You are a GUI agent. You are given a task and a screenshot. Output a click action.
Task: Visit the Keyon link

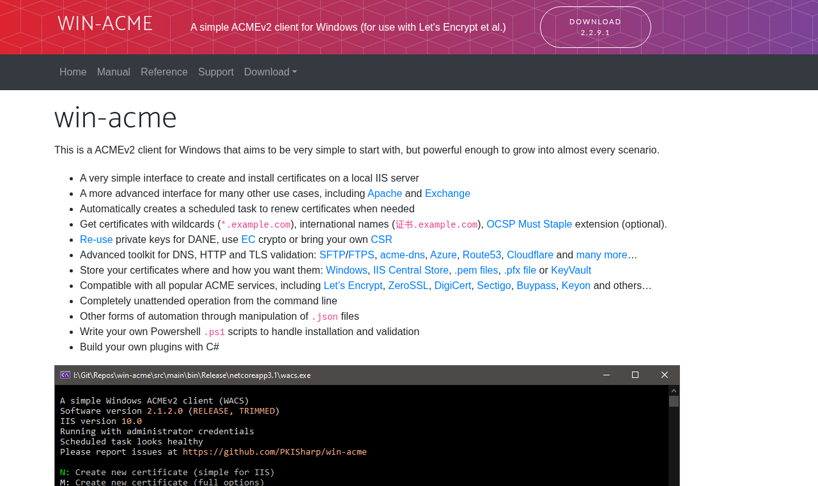pyautogui.click(x=576, y=286)
